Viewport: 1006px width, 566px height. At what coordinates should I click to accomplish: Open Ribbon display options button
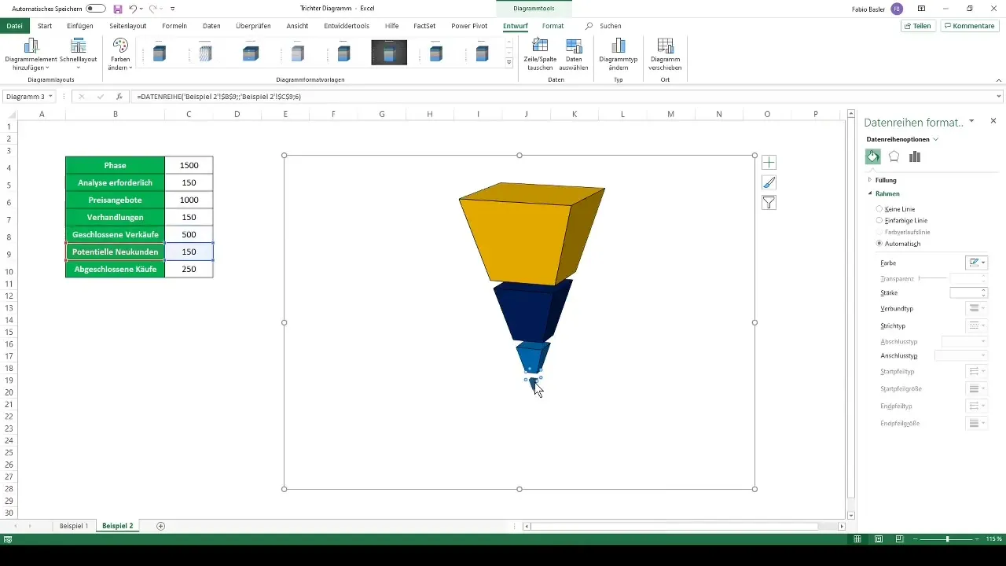point(920,9)
